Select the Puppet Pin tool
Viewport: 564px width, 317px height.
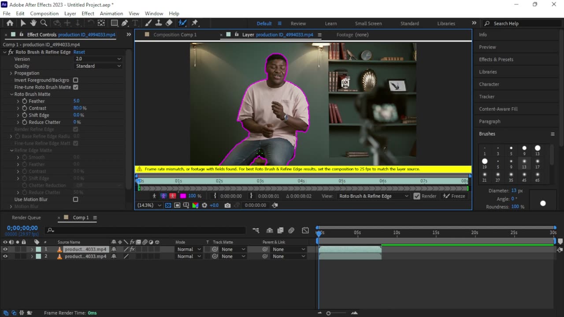tap(195, 23)
